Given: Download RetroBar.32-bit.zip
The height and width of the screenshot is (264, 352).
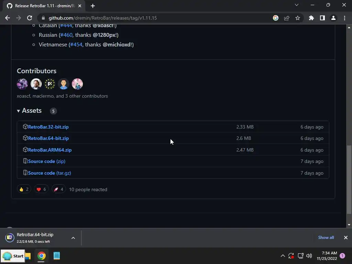Looking at the screenshot, I should [48, 127].
